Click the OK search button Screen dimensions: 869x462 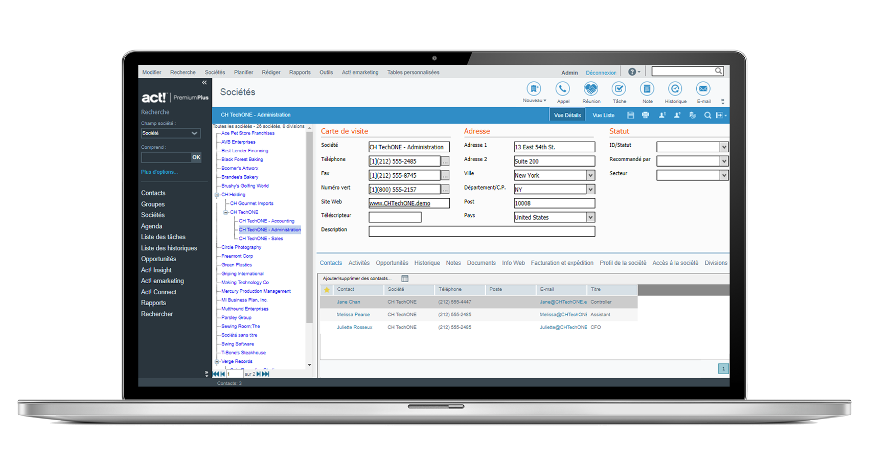[196, 157]
